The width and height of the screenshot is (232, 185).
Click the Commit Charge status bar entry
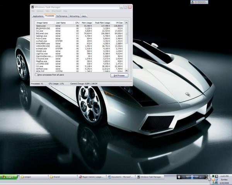[x=84, y=84]
